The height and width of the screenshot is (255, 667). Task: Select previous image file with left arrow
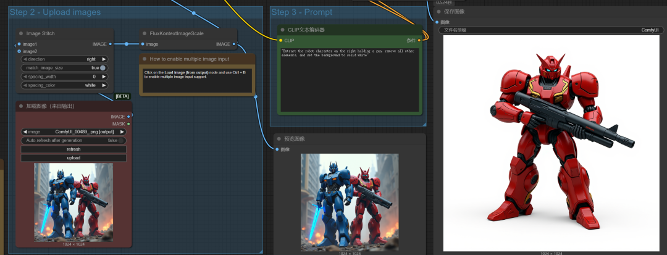pyautogui.click(x=25, y=132)
